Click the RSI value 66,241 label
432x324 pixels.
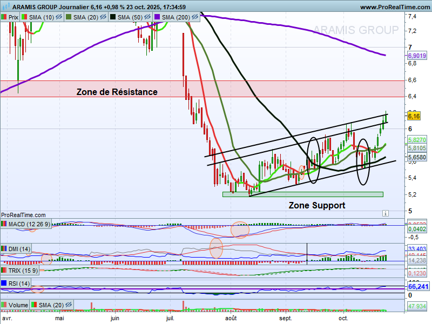pos(418,287)
